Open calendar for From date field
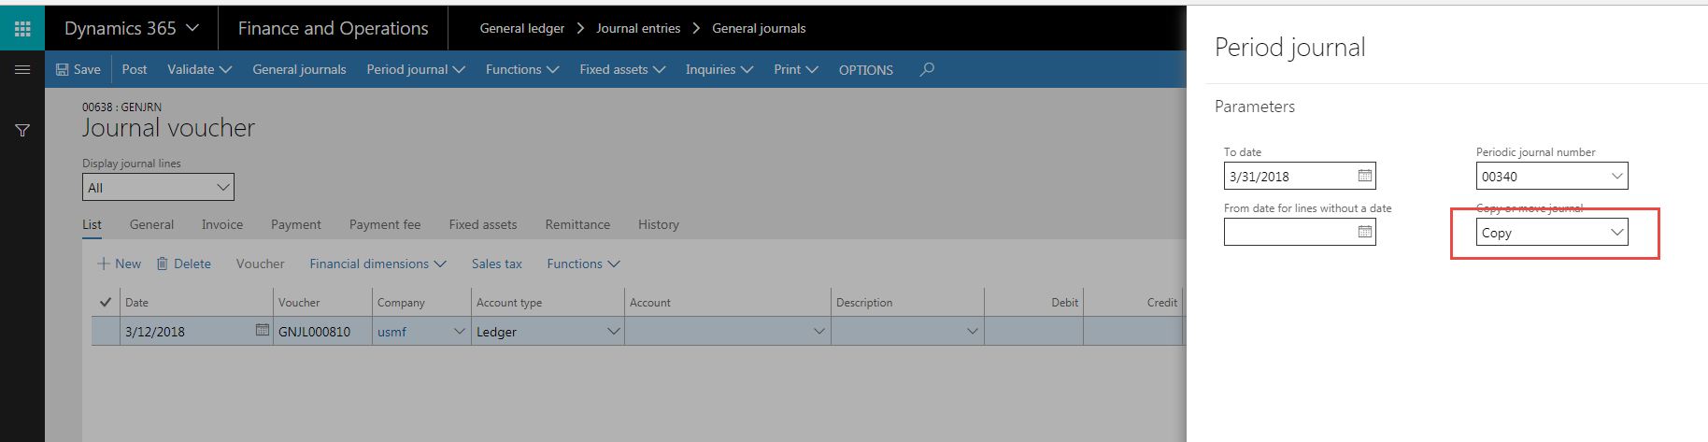 1364,232
